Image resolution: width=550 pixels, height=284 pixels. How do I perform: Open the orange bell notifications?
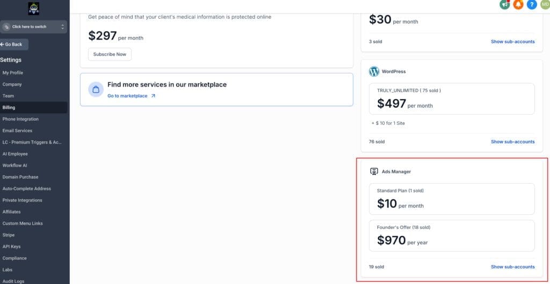coord(518,4)
